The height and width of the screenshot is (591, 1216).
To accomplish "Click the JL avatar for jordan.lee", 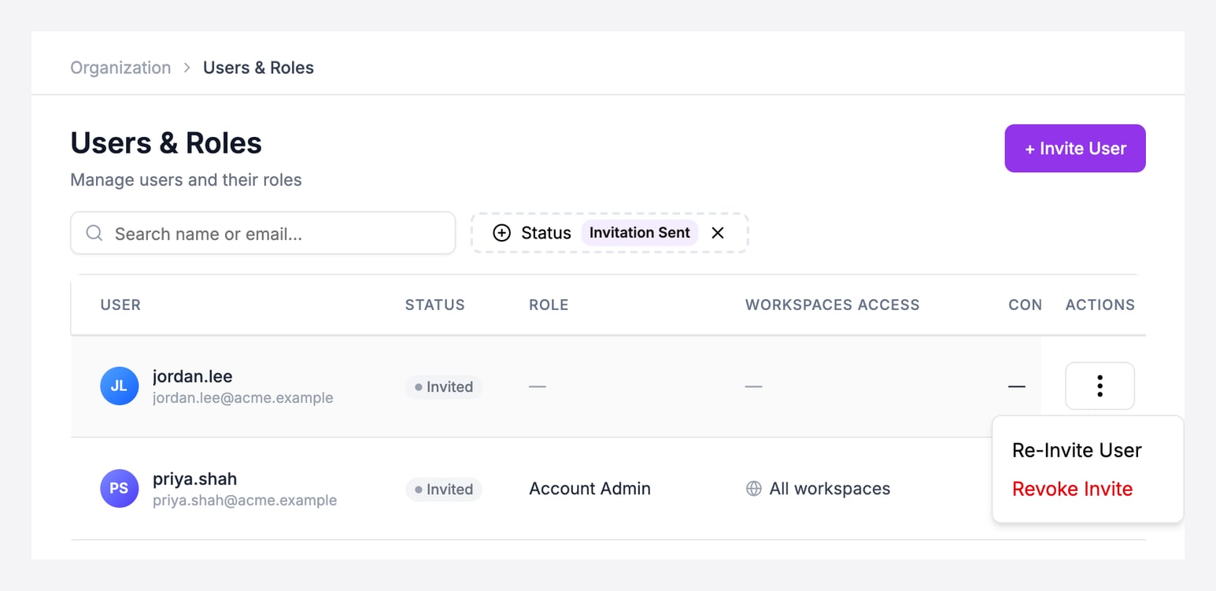I will pos(120,386).
